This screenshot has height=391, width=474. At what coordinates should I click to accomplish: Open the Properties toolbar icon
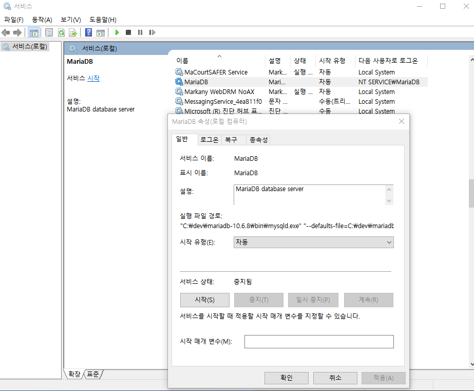click(x=49, y=32)
